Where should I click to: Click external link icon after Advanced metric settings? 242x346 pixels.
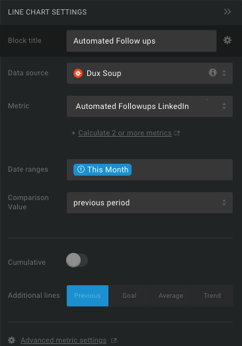coord(114,340)
